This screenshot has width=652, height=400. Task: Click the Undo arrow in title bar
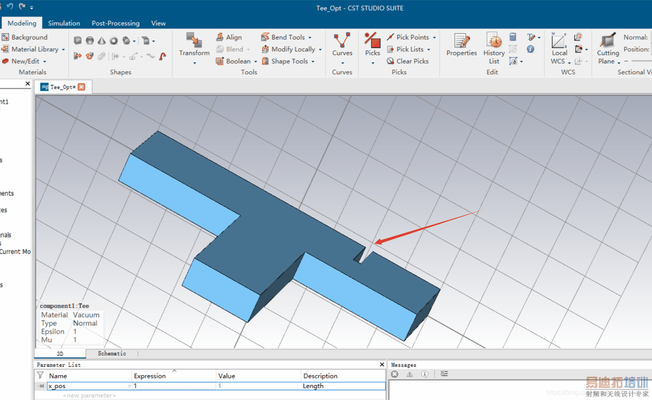click(x=10, y=6)
